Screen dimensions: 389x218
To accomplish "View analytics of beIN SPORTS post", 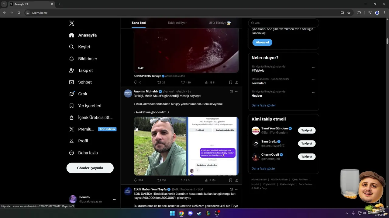I will pyautogui.click(x=210, y=82).
